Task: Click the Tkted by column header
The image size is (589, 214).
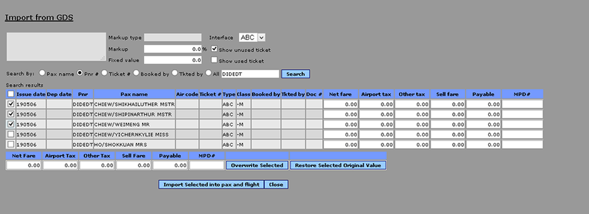Action: (x=293, y=95)
